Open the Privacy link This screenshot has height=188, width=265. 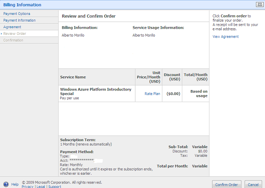tap(27, 186)
